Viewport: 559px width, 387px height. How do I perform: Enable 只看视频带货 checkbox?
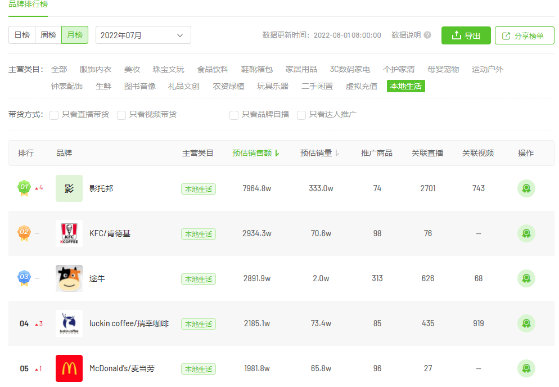click(121, 115)
